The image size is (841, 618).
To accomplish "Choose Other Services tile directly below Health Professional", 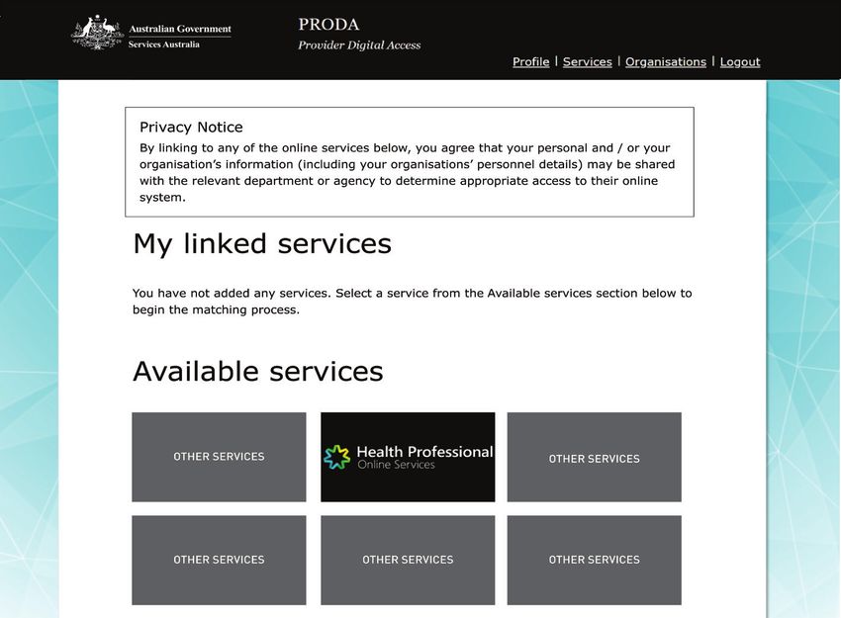I will [408, 560].
